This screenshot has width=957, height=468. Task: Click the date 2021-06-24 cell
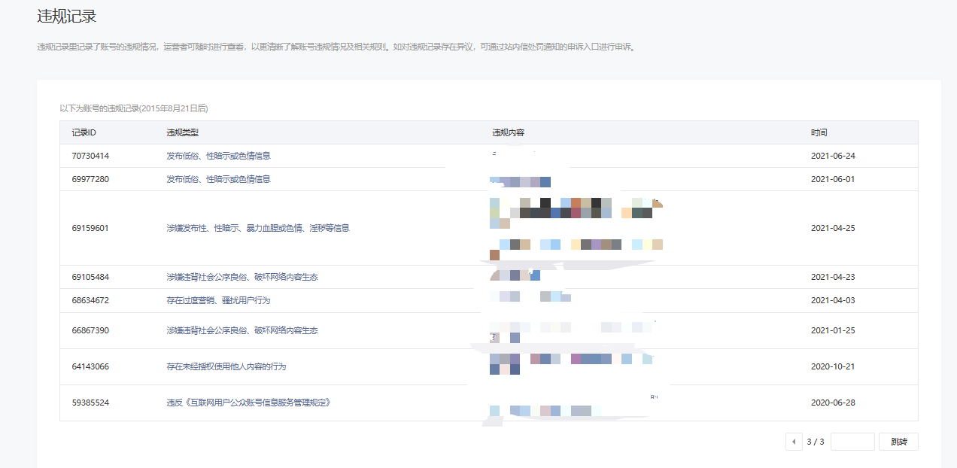pos(833,156)
